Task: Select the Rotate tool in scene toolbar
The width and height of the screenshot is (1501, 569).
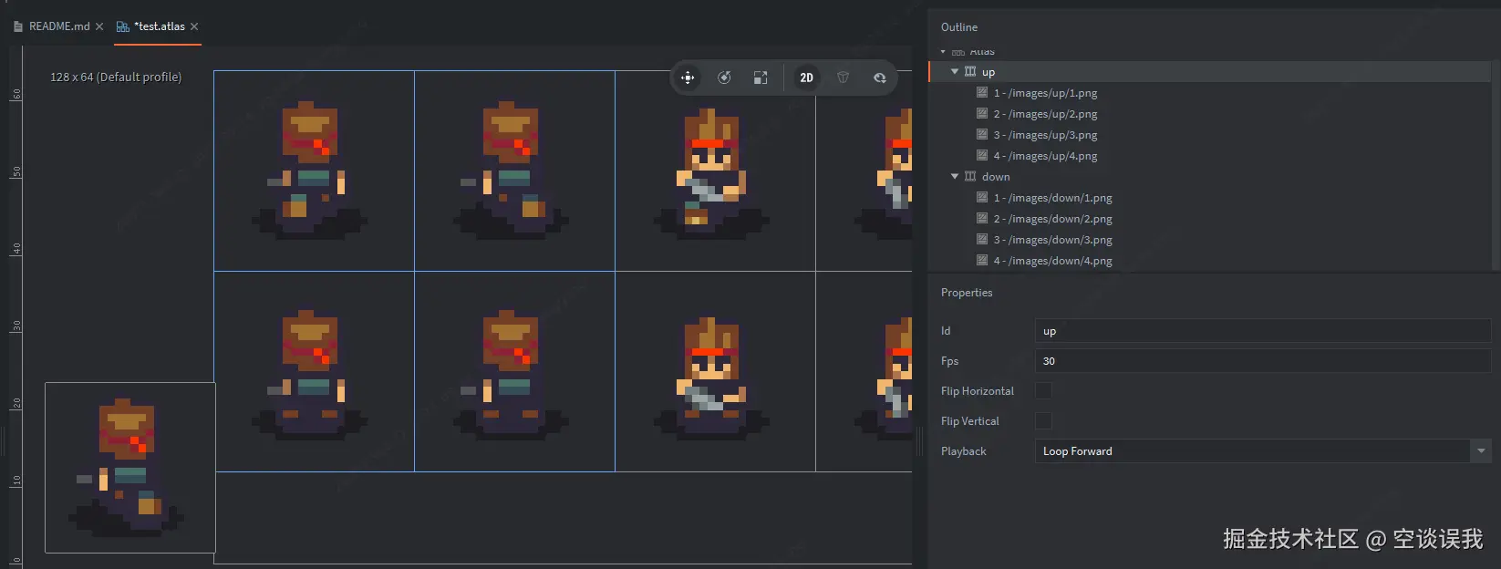Action: tap(724, 78)
